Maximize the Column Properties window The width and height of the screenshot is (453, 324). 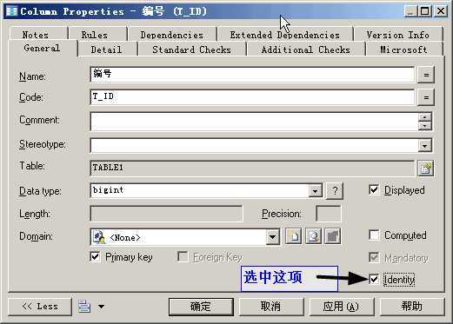point(425,11)
